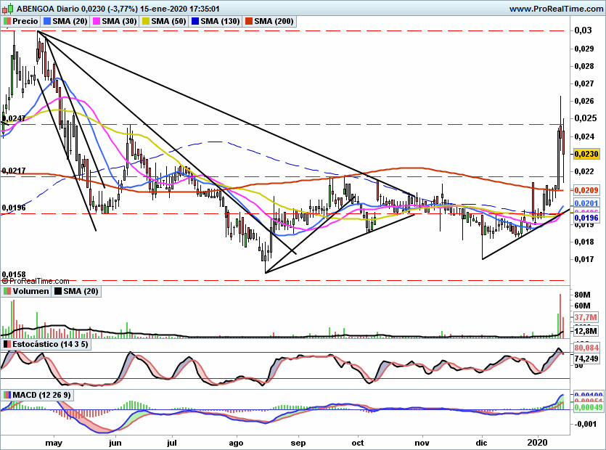The width and height of the screenshot is (606, 450).
Task: Click the 0,018 price axis label
Action: click(584, 242)
